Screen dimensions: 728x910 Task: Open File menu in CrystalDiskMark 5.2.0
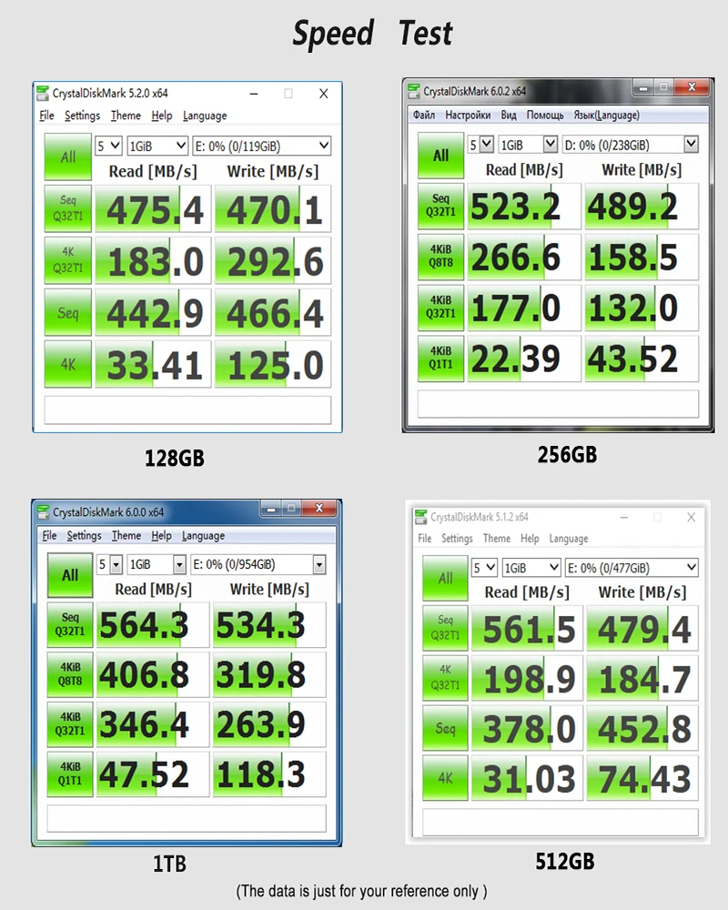click(46, 116)
